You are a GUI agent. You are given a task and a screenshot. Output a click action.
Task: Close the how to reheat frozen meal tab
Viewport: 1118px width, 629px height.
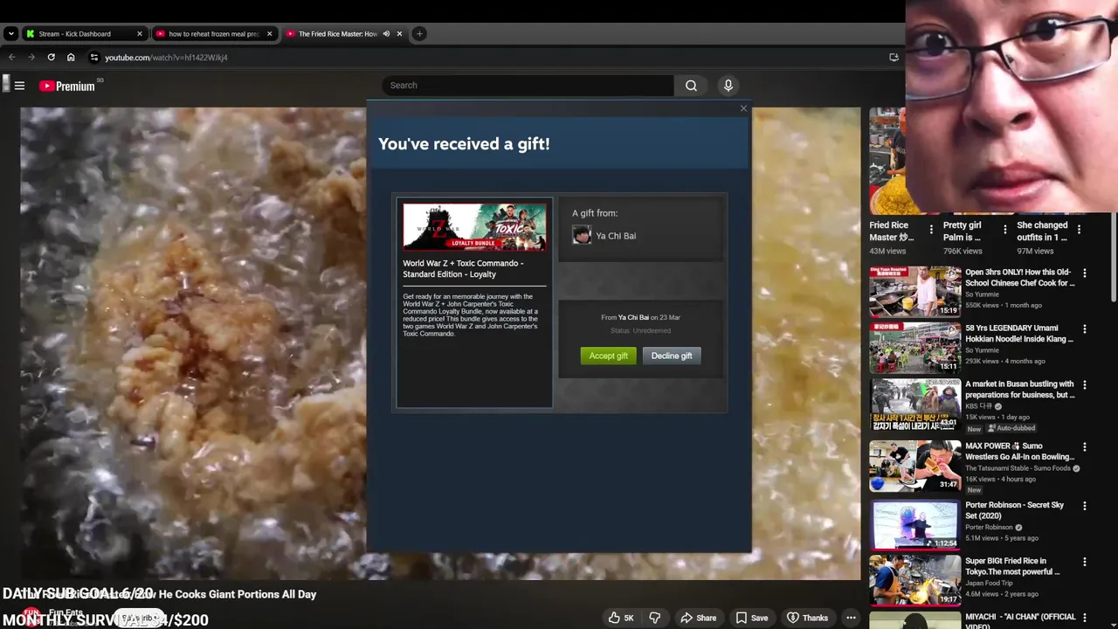tap(269, 34)
